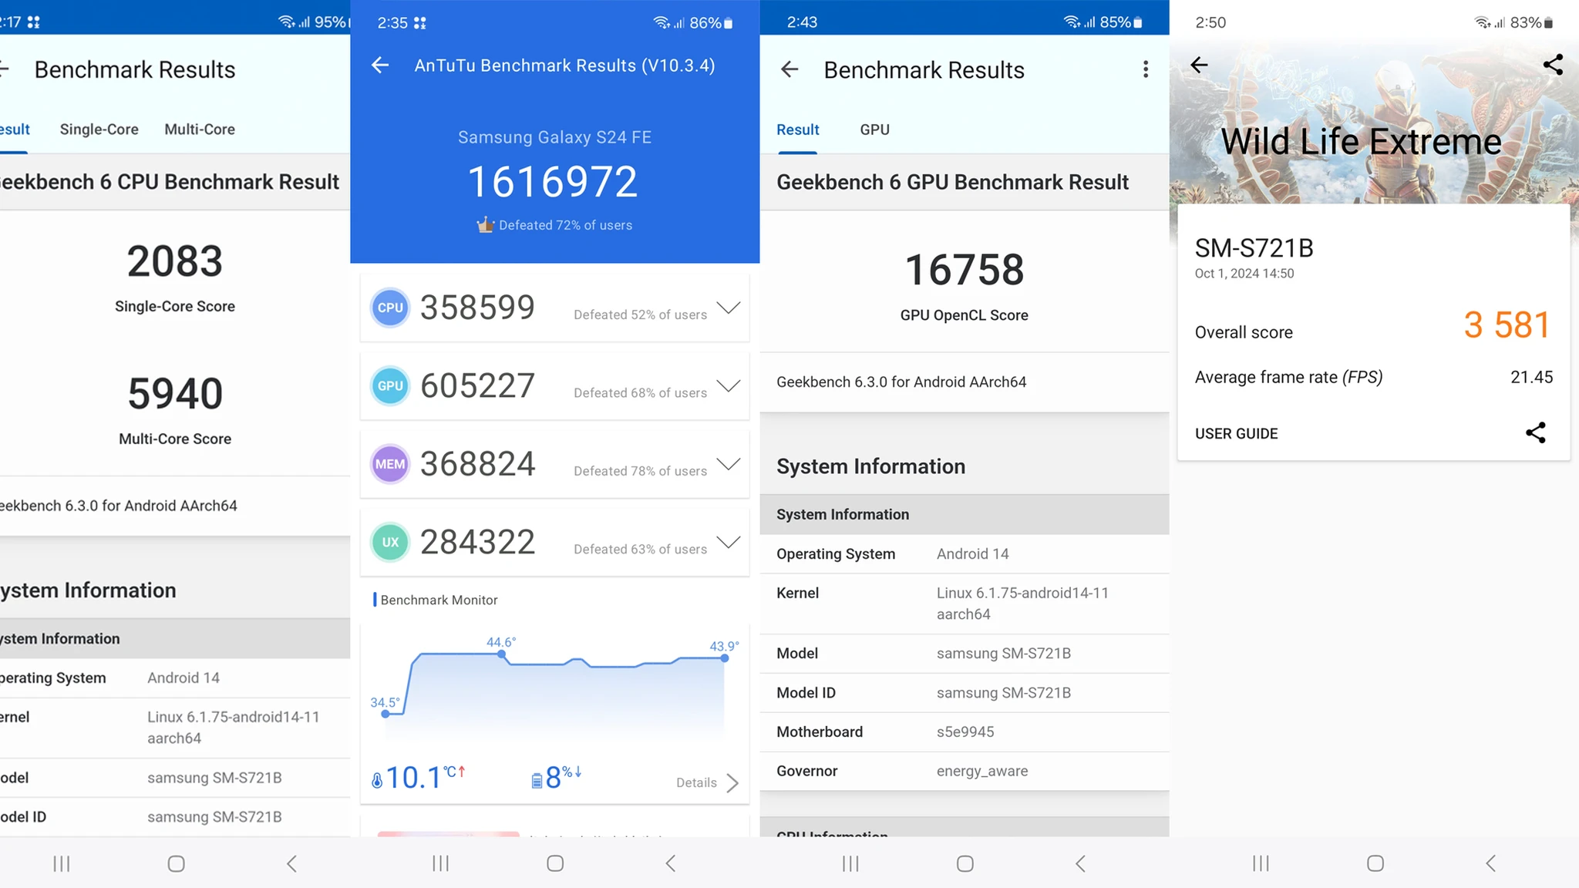Tap the battery icon next to 8%
The height and width of the screenshot is (888, 1579).
[537, 781]
